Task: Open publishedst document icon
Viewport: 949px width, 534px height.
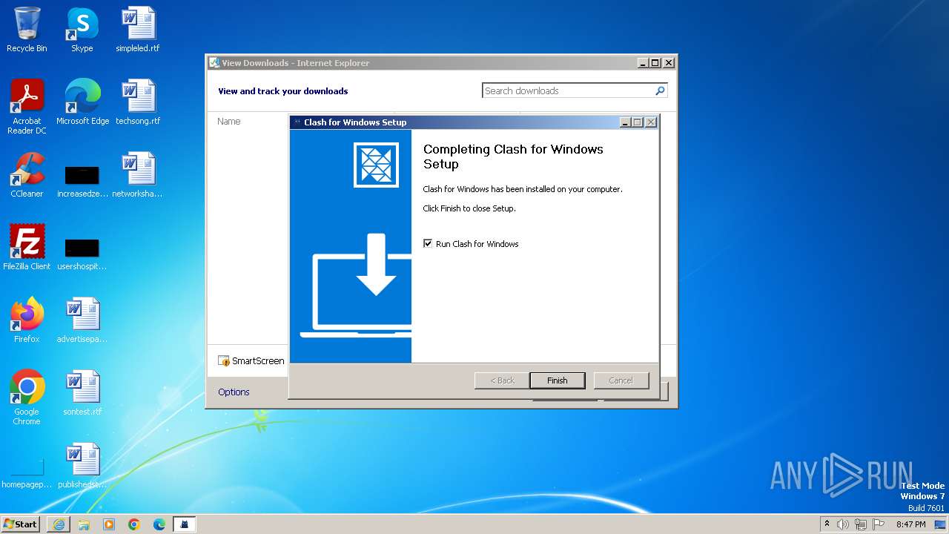Action: (x=82, y=466)
